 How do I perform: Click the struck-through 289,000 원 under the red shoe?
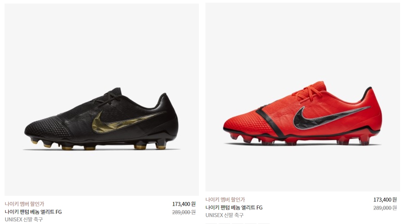point(385,208)
